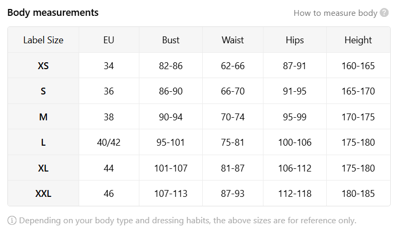
Task: Select the S label size cell
Action: click(43, 91)
